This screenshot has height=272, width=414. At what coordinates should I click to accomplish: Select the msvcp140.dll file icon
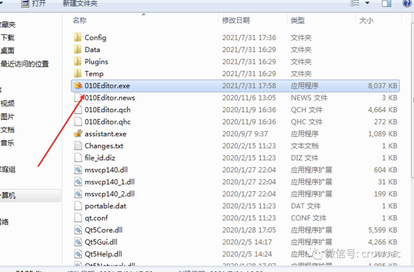point(78,170)
